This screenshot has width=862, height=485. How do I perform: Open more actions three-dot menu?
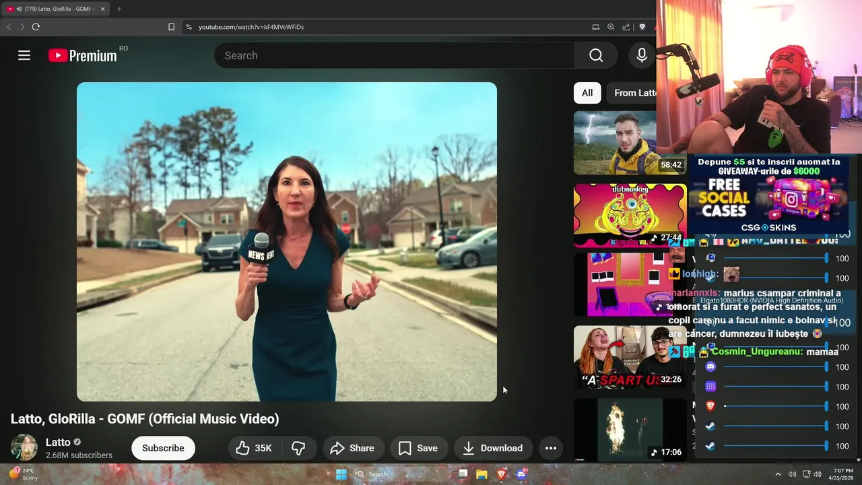point(550,448)
